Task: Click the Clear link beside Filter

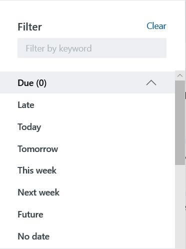Action: point(156,26)
